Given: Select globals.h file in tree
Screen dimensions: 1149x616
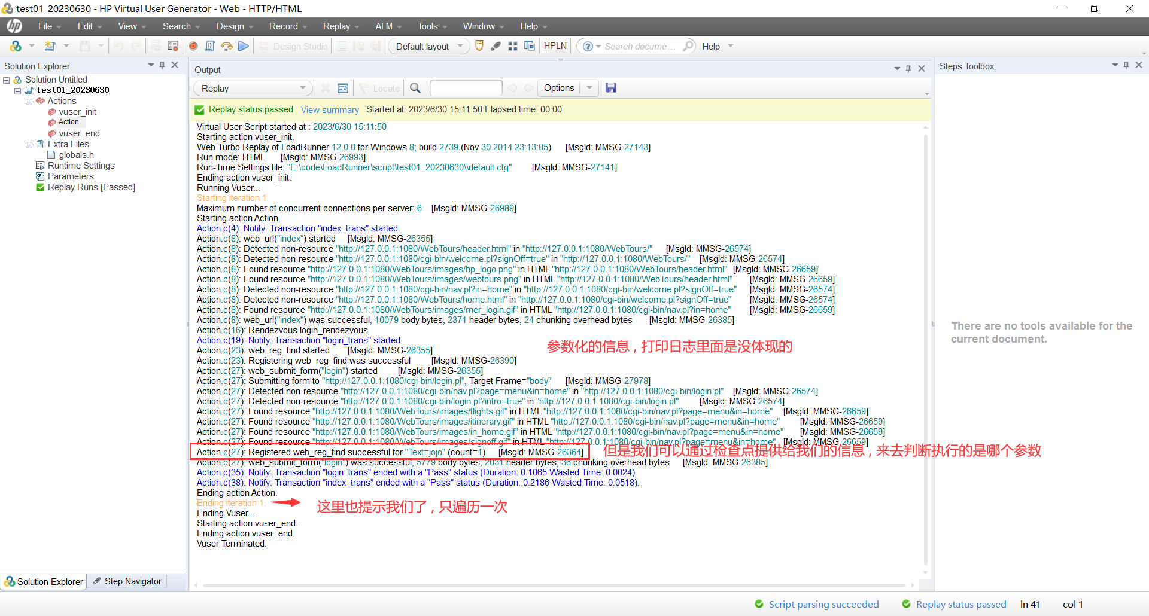Looking at the screenshot, I should pyautogui.click(x=76, y=155).
